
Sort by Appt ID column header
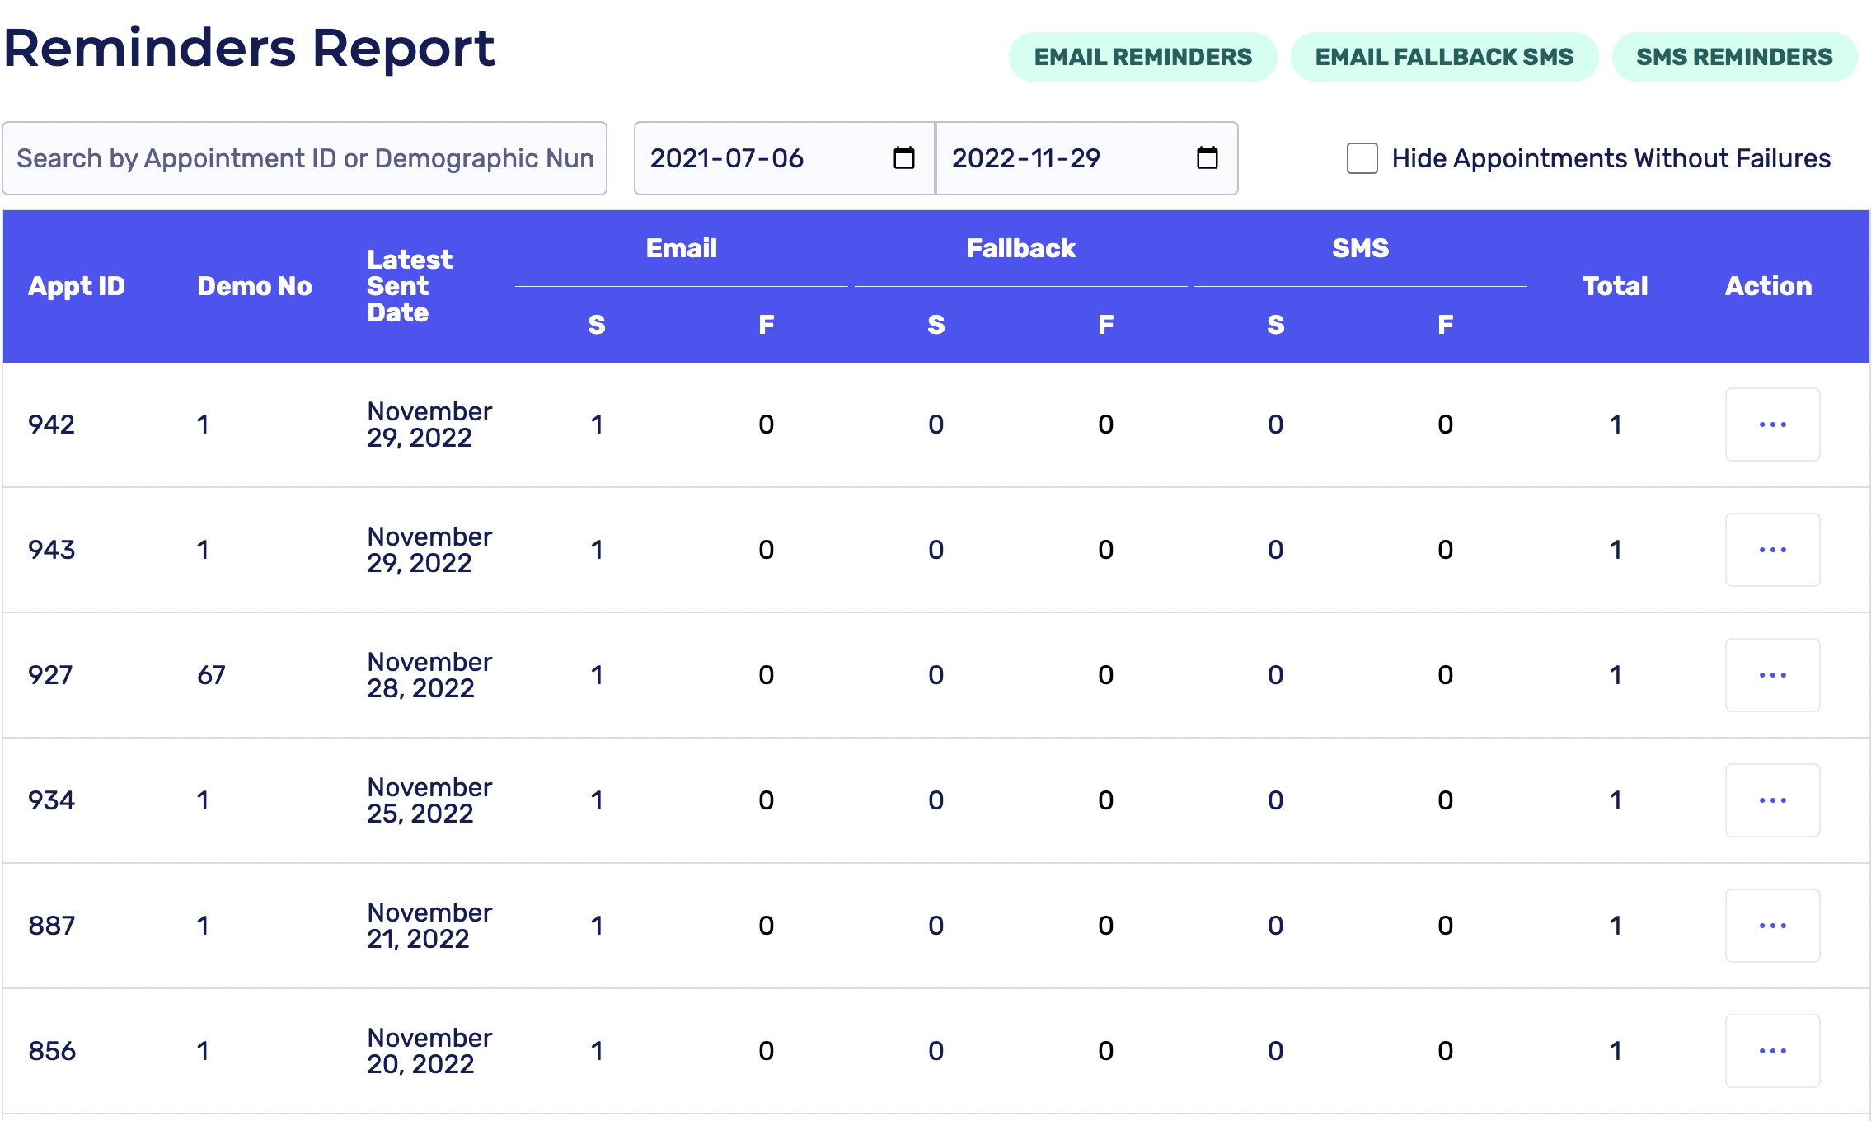(x=77, y=286)
